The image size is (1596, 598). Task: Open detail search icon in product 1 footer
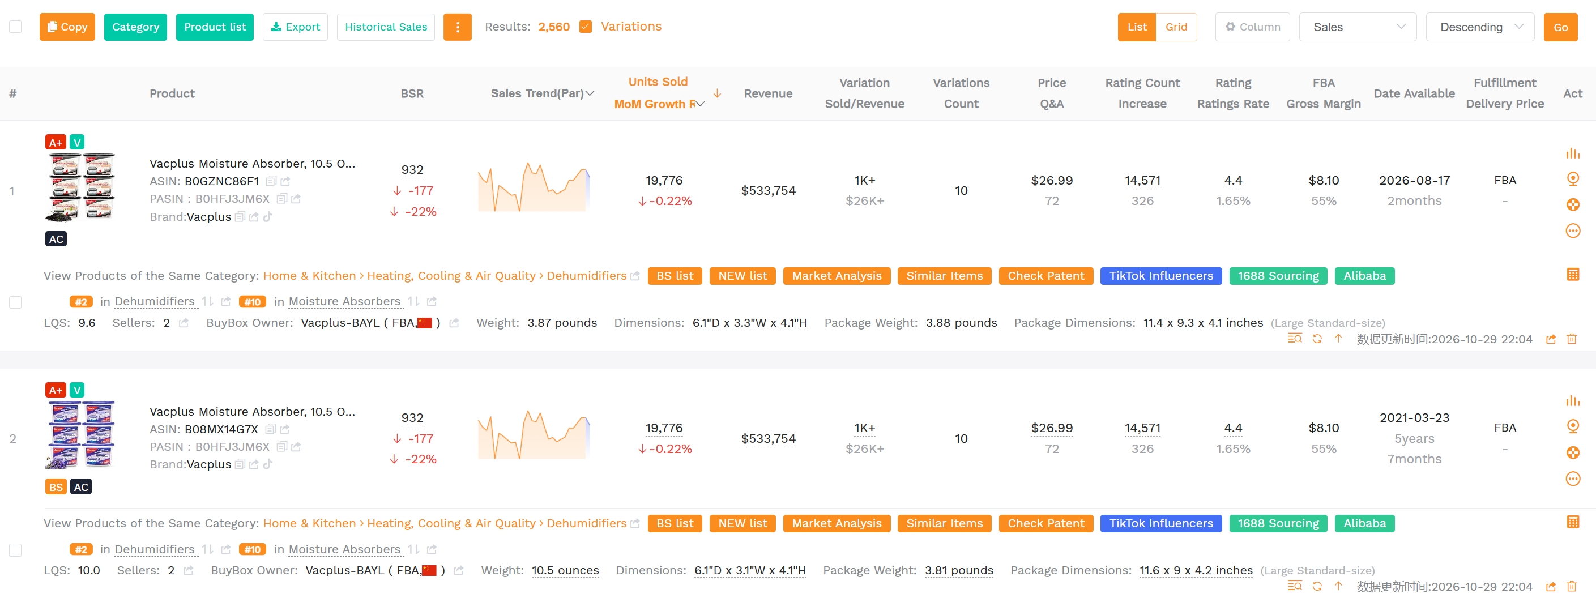tap(1294, 339)
